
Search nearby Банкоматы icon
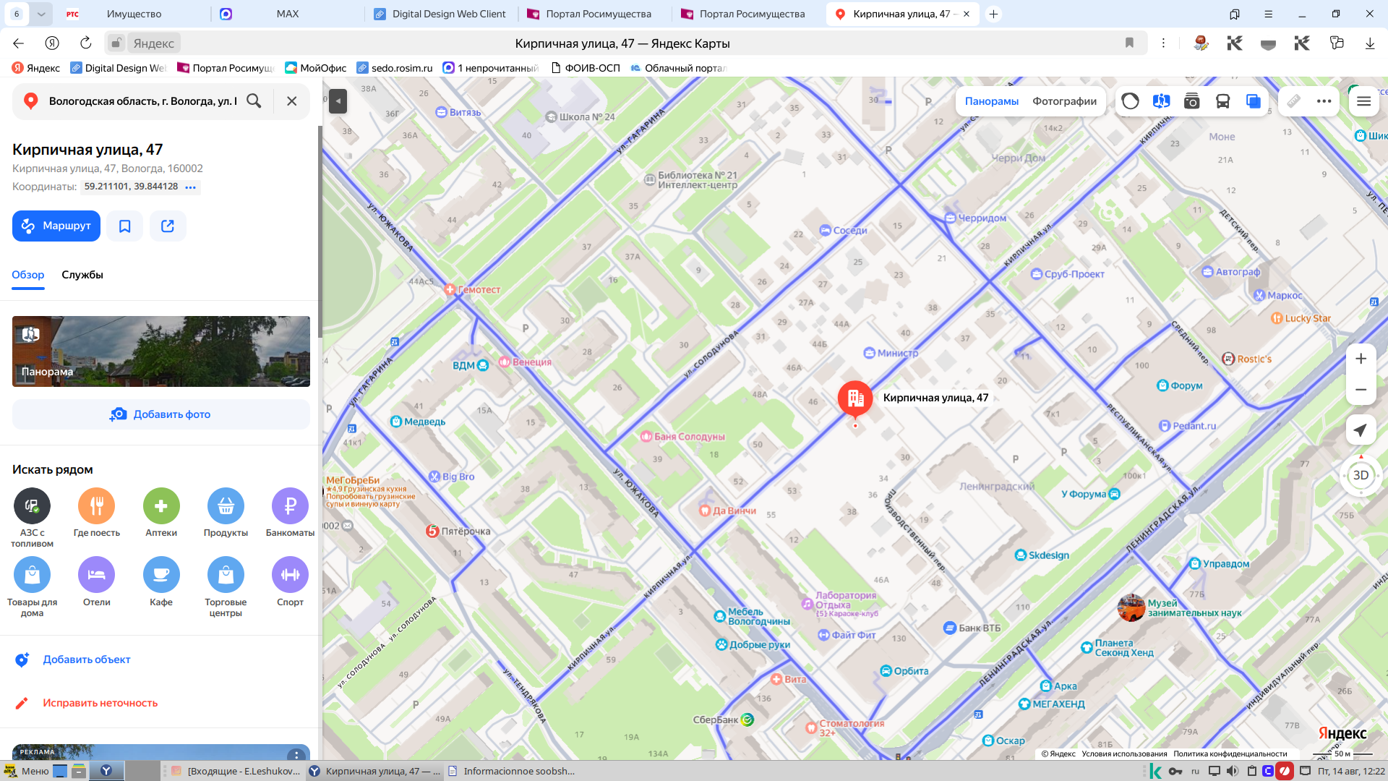pos(290,505)
